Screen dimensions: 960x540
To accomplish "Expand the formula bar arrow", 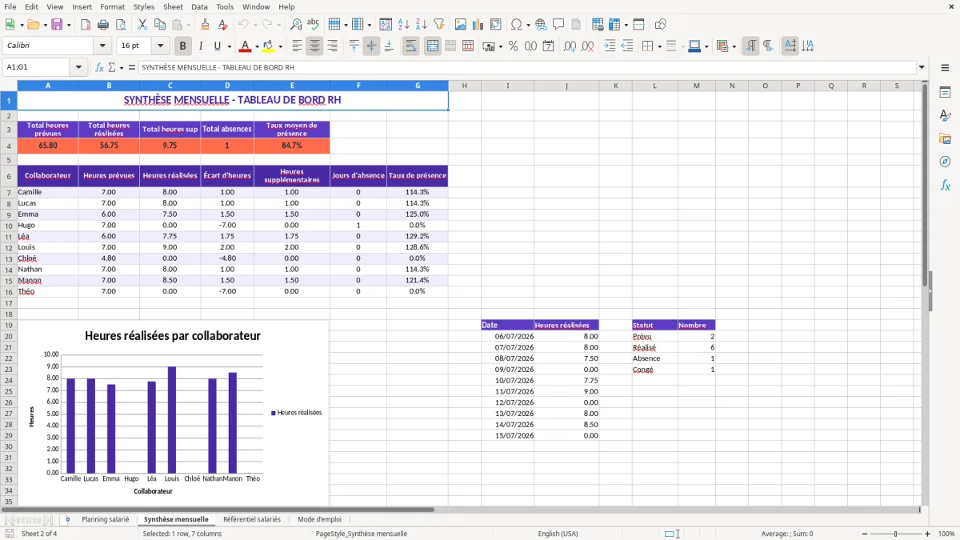I will pyautogui.click(x=922, y=68).
